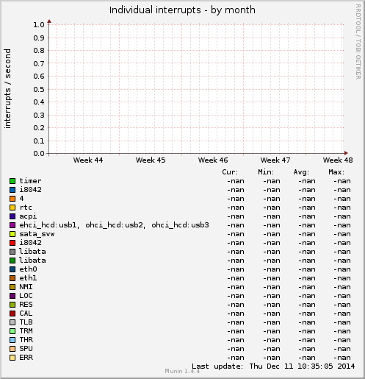Click the 'THR' legend label
The height and width of the screenshot is (379, 365).
(26, 340)
